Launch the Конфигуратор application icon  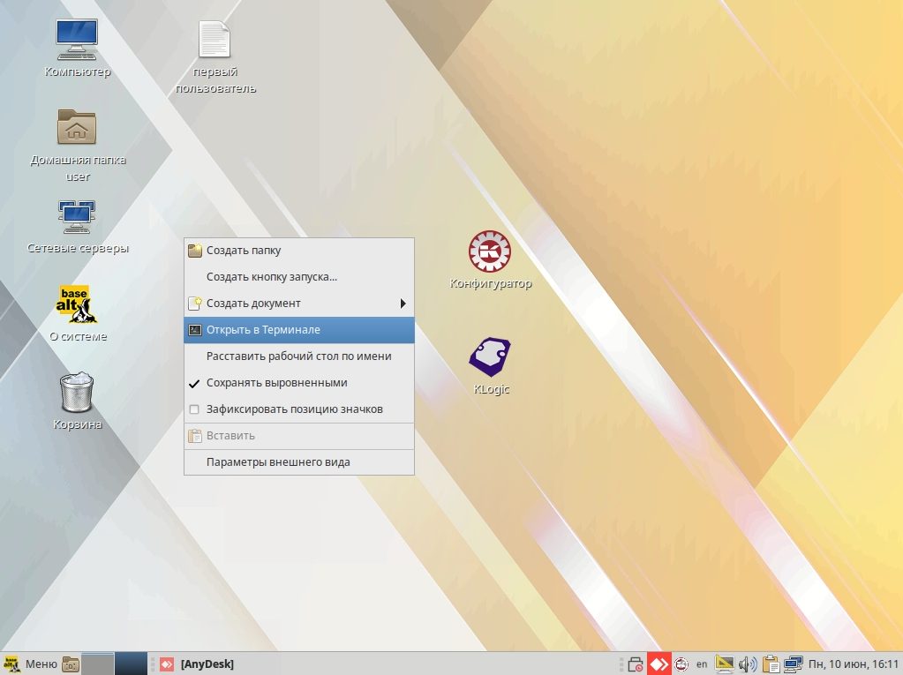tap(490, 252)
